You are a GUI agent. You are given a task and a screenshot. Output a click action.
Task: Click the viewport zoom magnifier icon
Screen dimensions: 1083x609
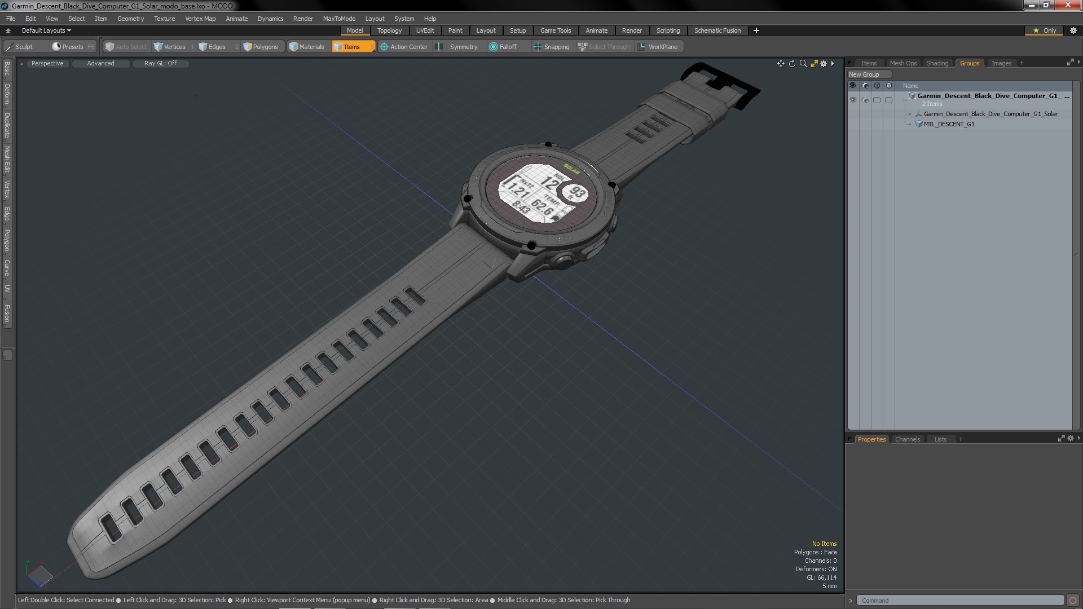click(803, 64)
